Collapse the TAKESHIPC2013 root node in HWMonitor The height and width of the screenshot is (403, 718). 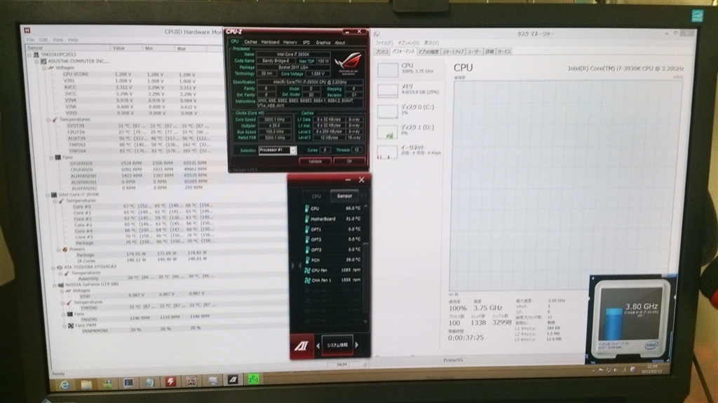[29, 55]
